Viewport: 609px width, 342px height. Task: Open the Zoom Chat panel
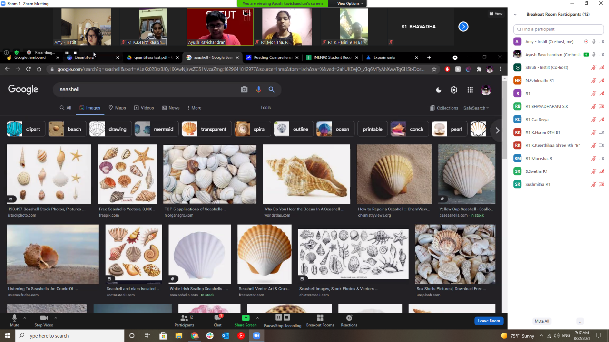point(217,320)
